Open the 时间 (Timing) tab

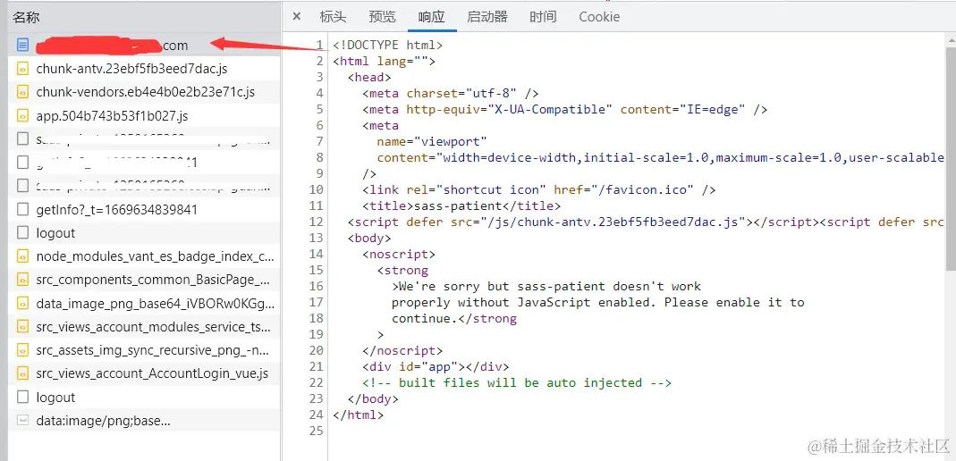543,16
